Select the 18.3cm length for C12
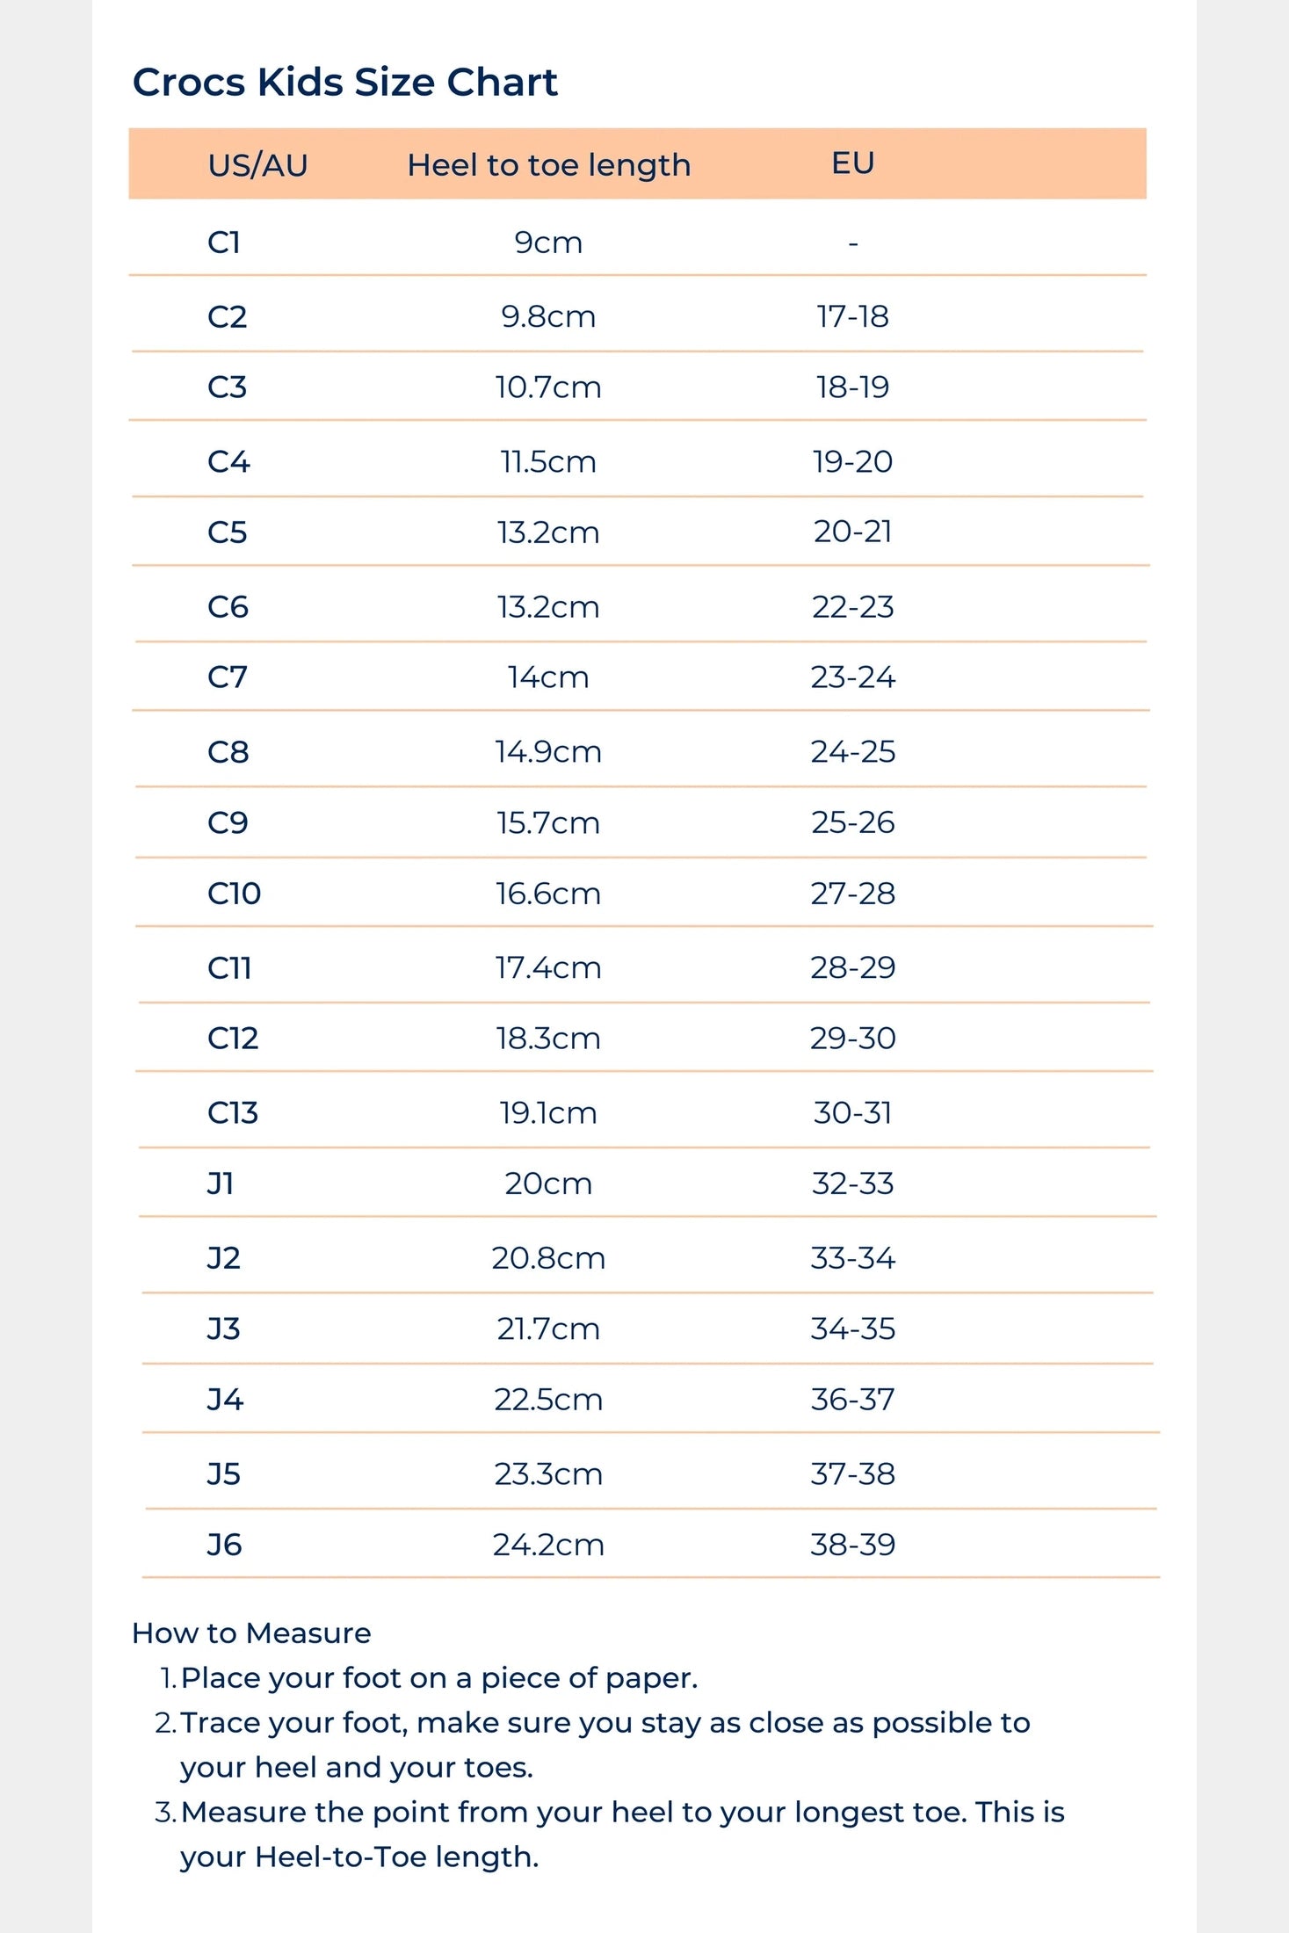1289x1933 pixels. (548, 1039)
